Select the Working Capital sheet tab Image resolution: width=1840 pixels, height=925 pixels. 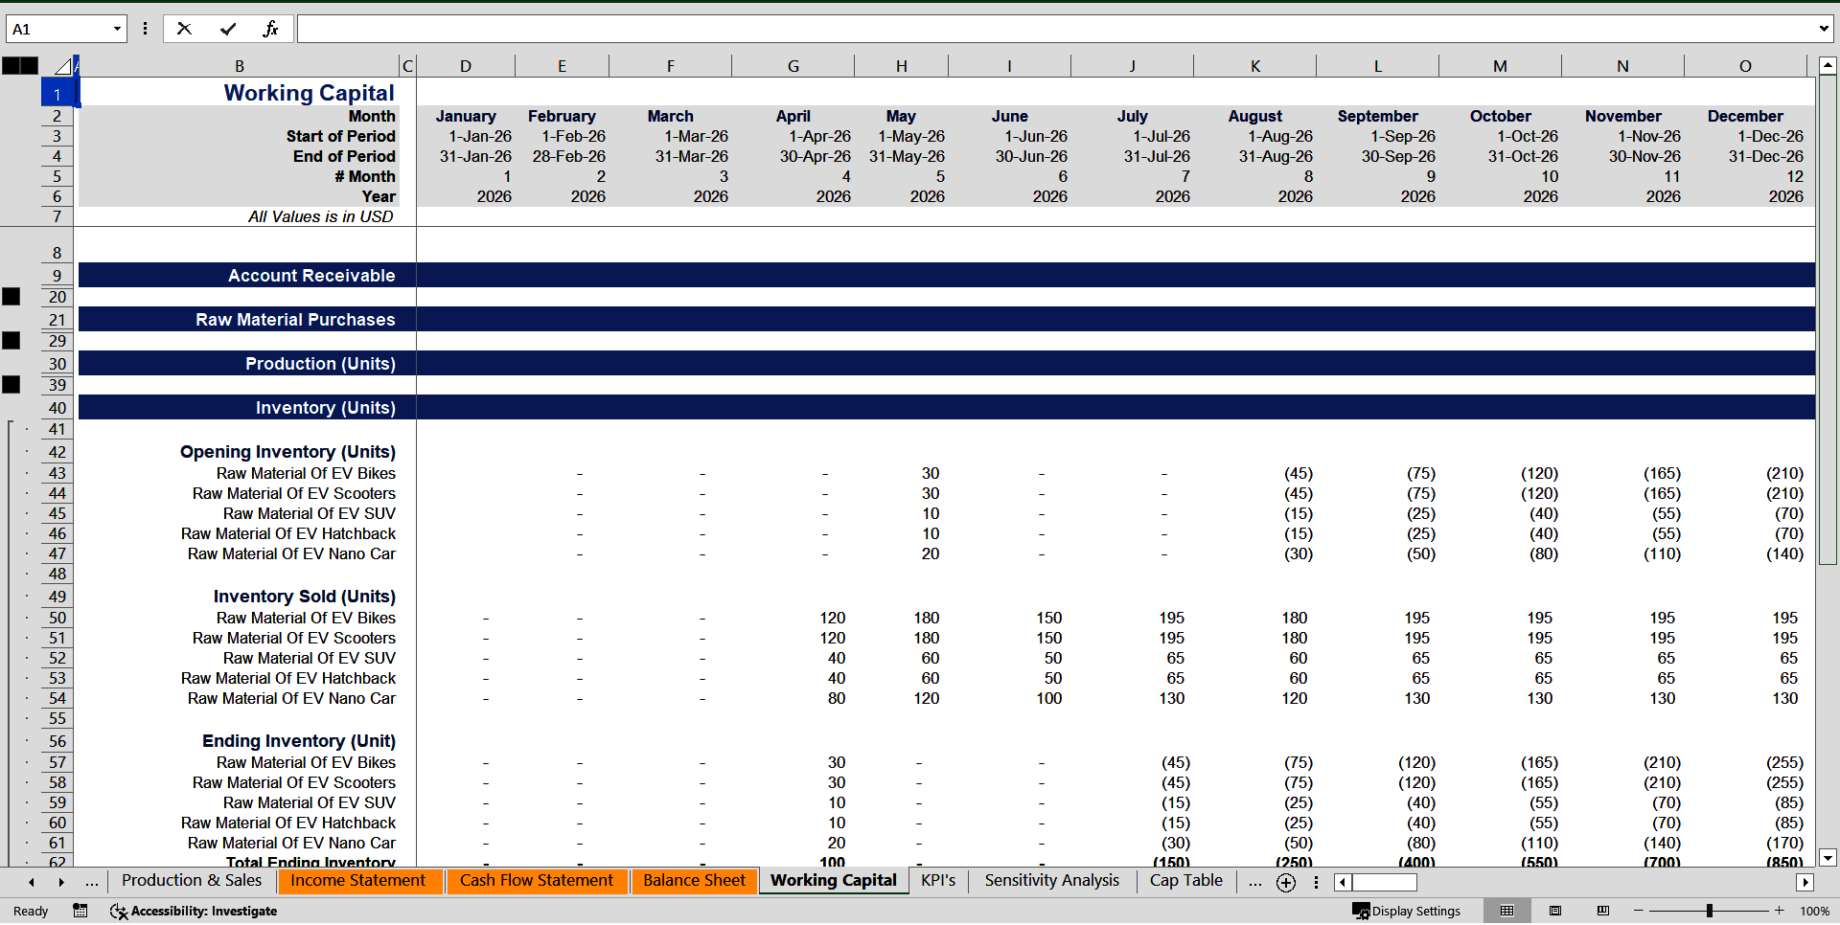tap(834, 881)
